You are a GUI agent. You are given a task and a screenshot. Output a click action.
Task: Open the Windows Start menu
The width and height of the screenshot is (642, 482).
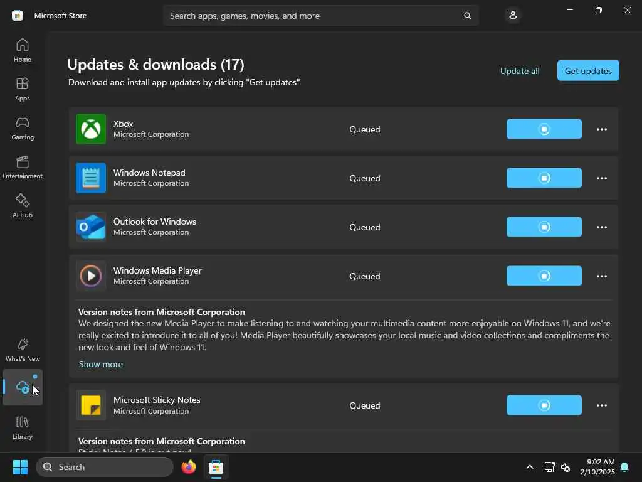click(x=20, y=467)
